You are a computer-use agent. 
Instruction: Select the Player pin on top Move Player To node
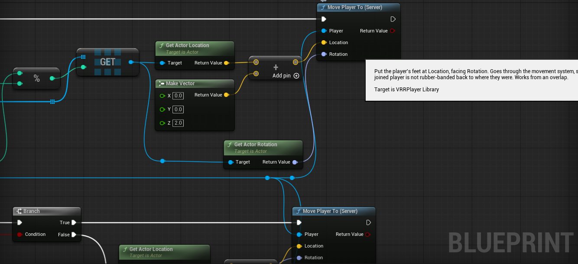(324, 31)
